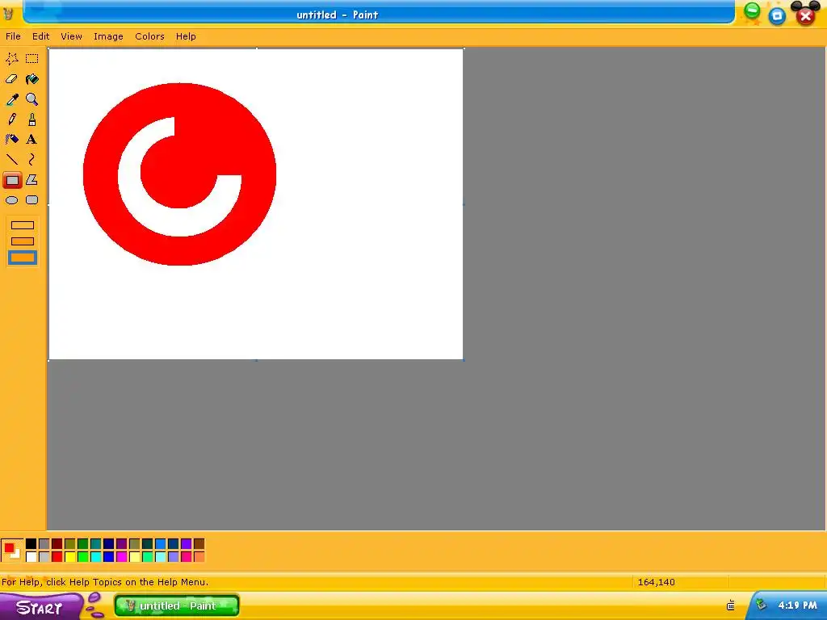Choose outline with fill shape style

click(23, 241)
